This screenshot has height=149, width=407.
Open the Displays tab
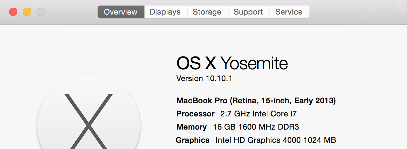pos(165,12)
